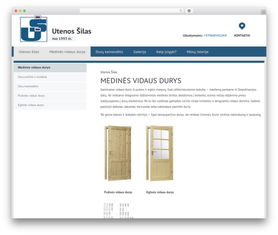The image size is (278, 235).
Task: Click the Utenos Šilas logo image
Action: (x=33, y=28)
